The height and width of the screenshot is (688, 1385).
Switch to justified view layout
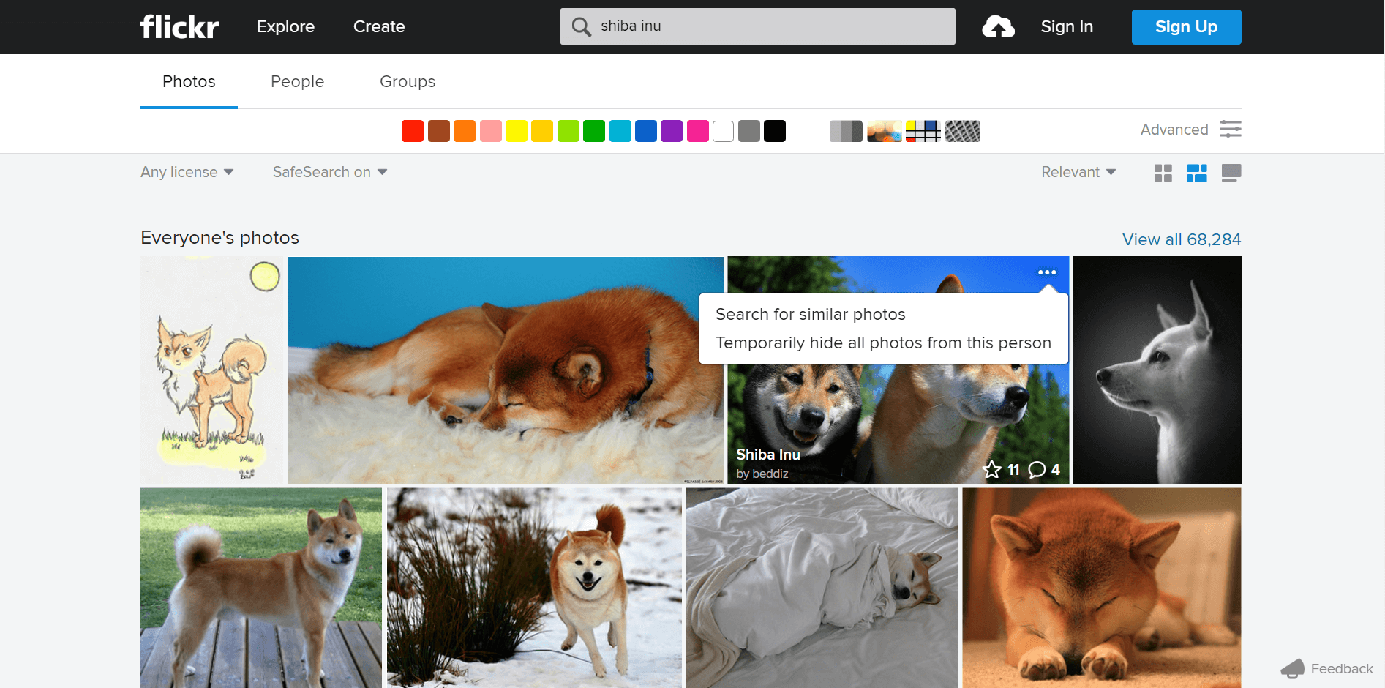(1197, 173)
